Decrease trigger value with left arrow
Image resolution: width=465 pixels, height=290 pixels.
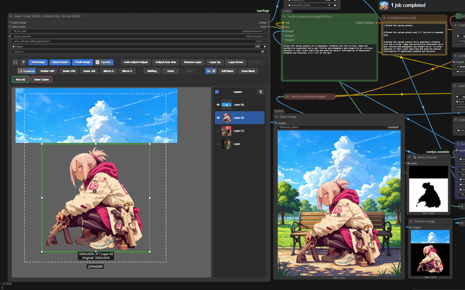(x=13, y=46)
